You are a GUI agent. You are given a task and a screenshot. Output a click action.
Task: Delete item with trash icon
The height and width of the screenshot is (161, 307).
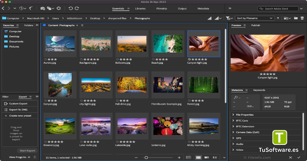[302, 18]
